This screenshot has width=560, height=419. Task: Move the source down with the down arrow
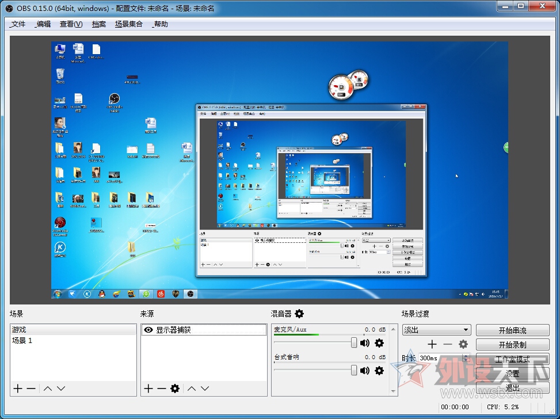click(205, 388)
